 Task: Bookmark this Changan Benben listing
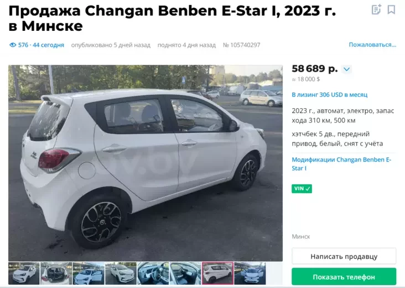click(x=391, y=9)
